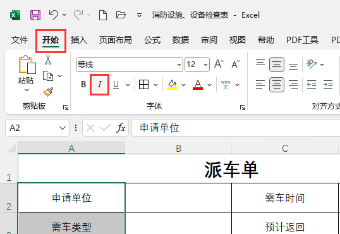Open the 文件 tab
Viewport: 340px width, 234px height.
(x=20, y=40)
